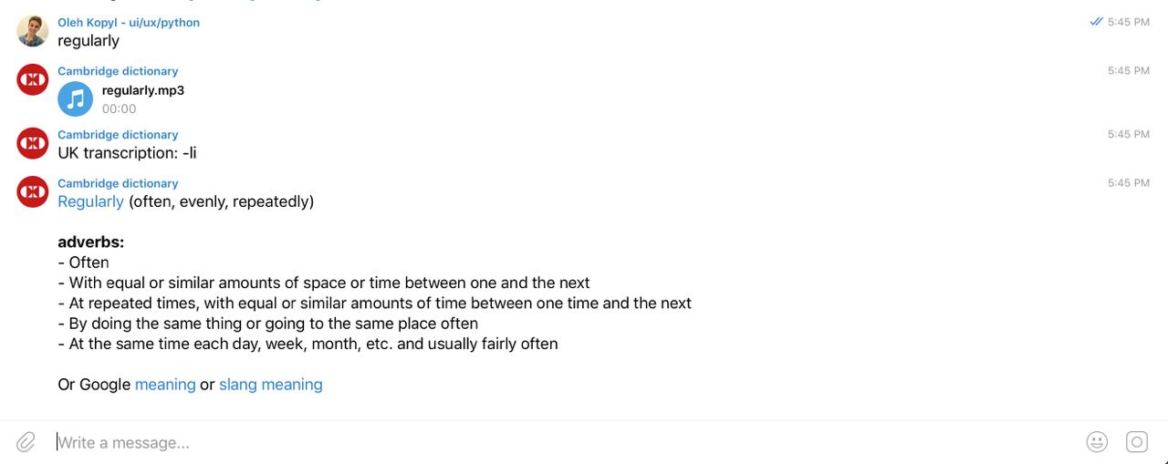Click Cambridge dictionary avatar beside UK transcription
The width and height of the screenshot is (1168, 464).
(33, 143)
